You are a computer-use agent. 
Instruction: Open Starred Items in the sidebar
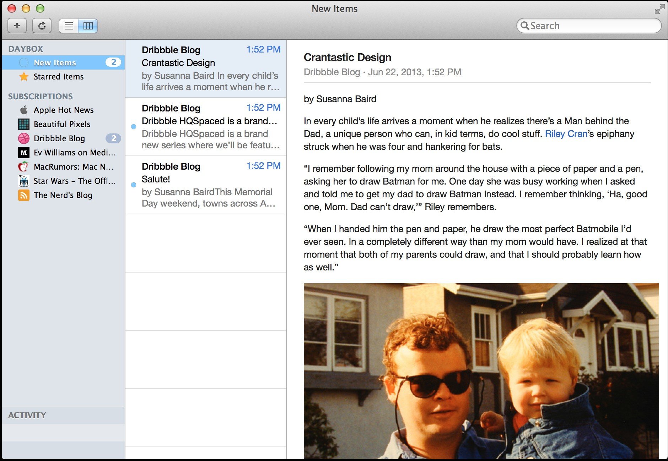63,77
